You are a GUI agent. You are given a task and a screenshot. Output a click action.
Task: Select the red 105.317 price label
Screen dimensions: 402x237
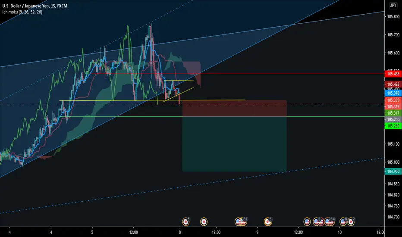pyautogui.click(x=393, y=106)
